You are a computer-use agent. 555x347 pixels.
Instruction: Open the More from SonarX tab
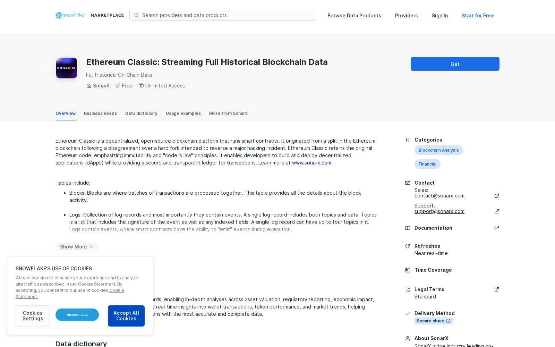tap(228, 113)
